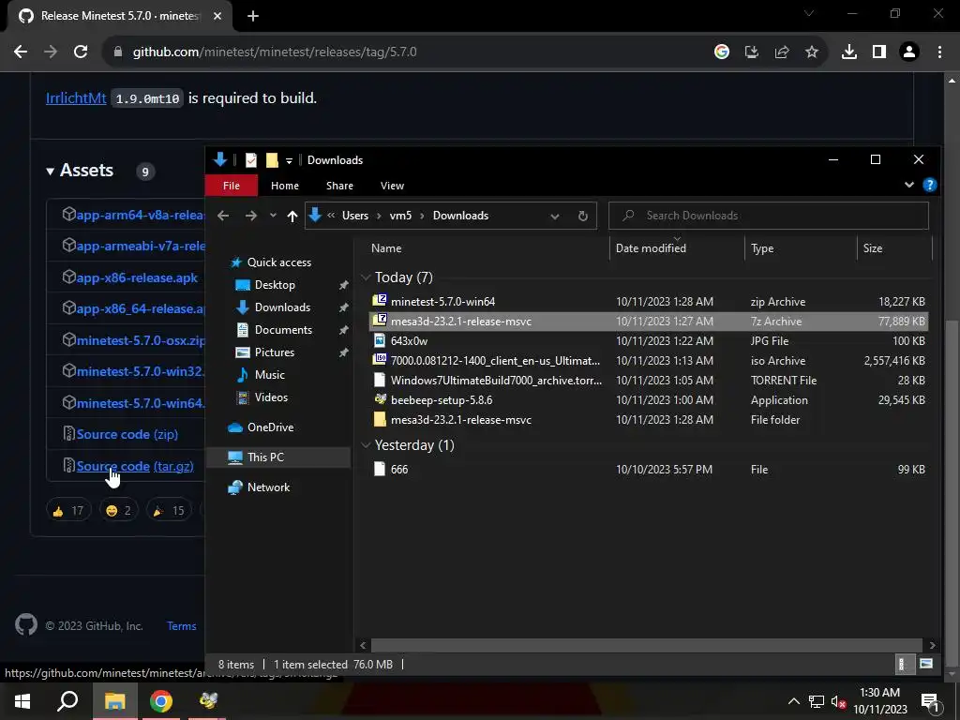Select Quick access in navigation pane
Screen dimensions: 960x720
[x=278, y=262]
